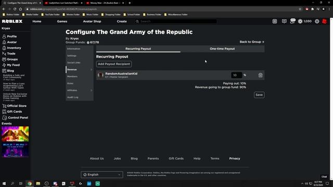Screen dimensions: 333x187
Task: Reload the page with browser refresh icon
Action: (x=15, y=9)
